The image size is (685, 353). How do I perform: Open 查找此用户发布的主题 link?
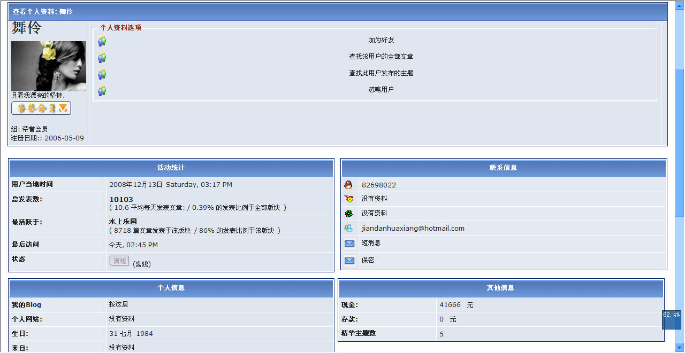(381, 73)
